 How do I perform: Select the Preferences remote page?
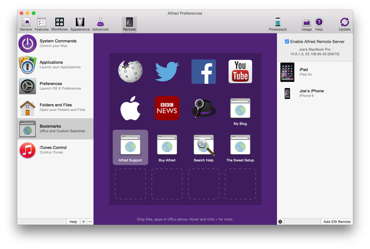pos(55,86)
